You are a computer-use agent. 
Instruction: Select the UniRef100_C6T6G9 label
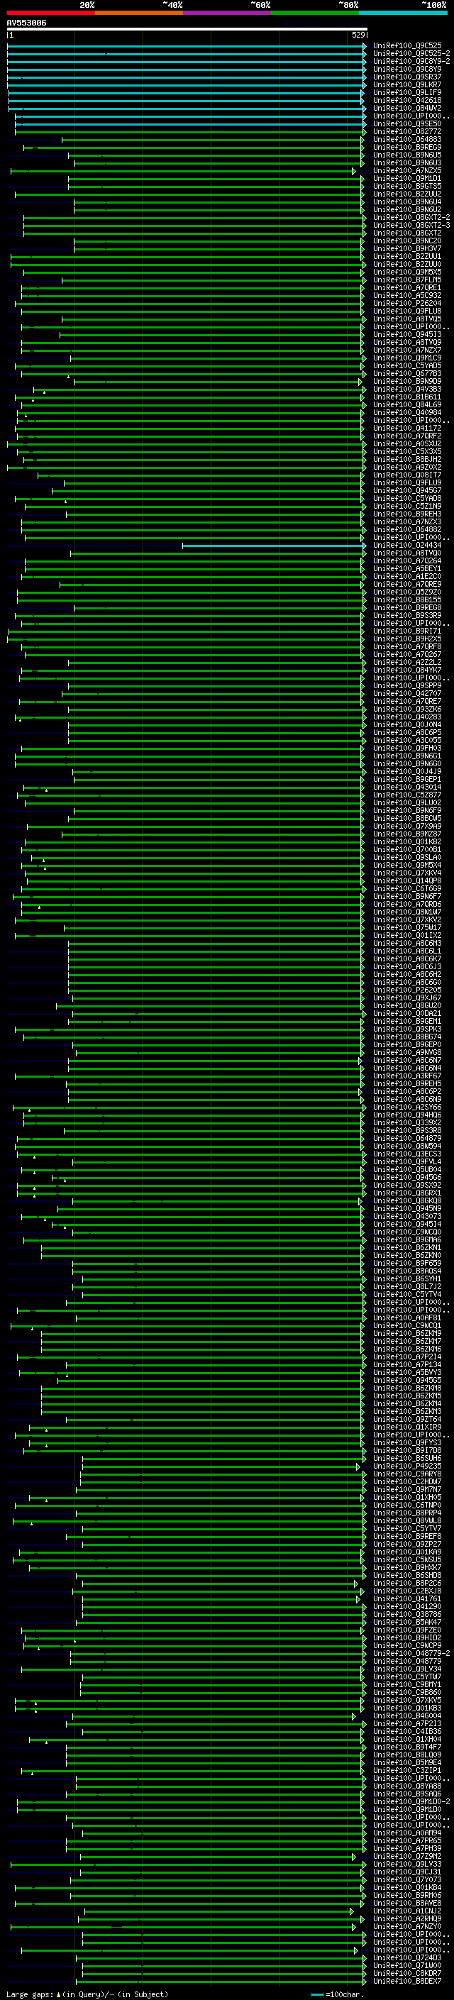pos(407,888)
